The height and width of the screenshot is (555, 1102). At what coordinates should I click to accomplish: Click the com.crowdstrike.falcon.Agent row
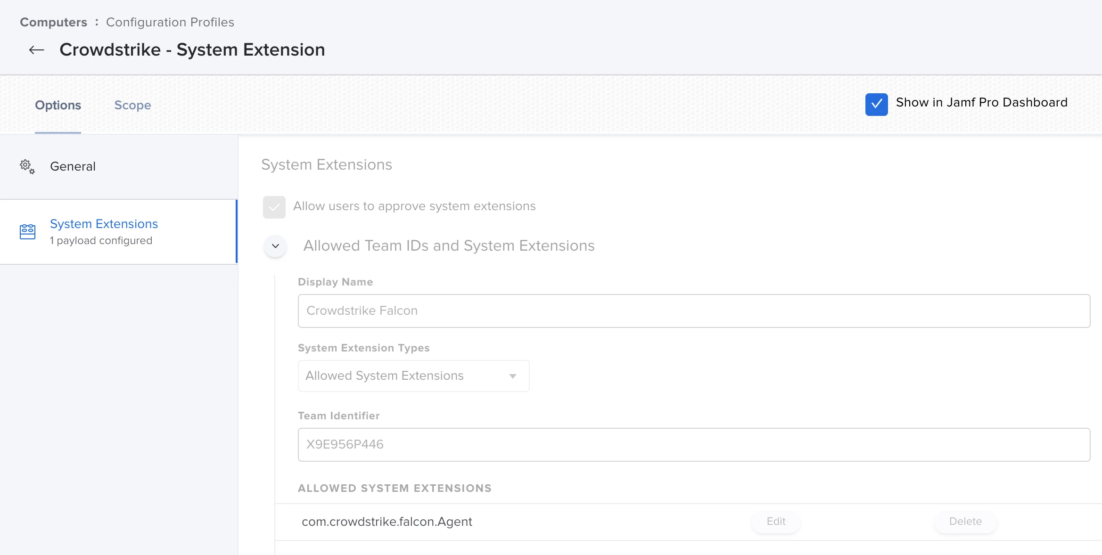pyautogui.click(x=387, y=522)
